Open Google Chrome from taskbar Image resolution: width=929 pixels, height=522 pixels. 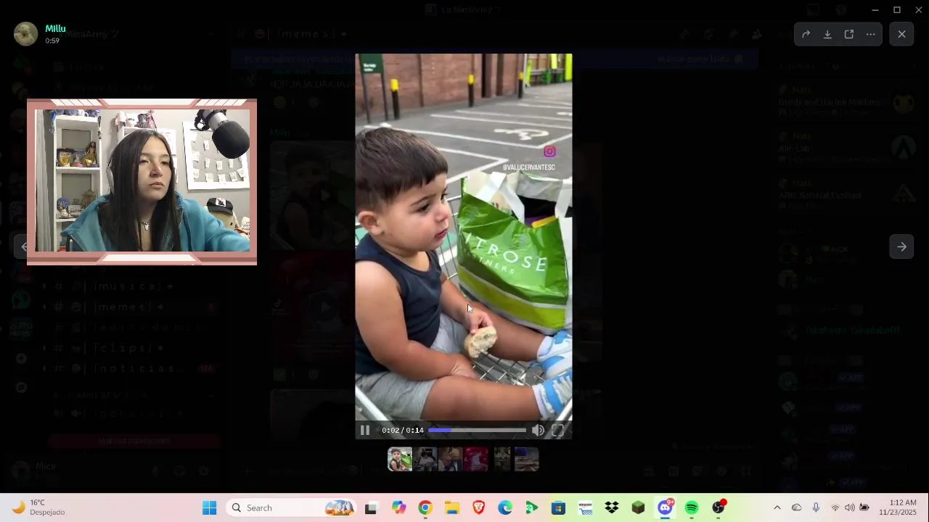425,507
